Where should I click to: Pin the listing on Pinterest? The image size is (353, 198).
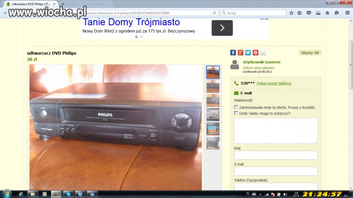tap(255, 53)
